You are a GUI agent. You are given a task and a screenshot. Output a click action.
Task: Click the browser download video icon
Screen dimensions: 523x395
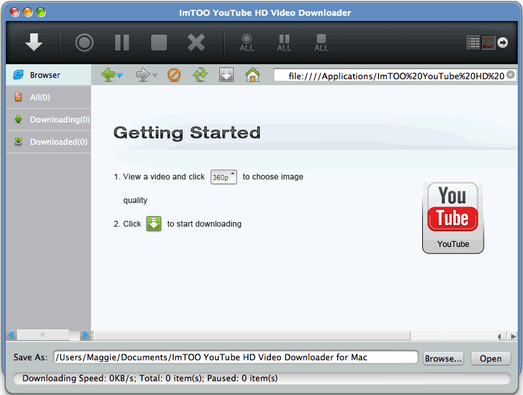point(226,75)
